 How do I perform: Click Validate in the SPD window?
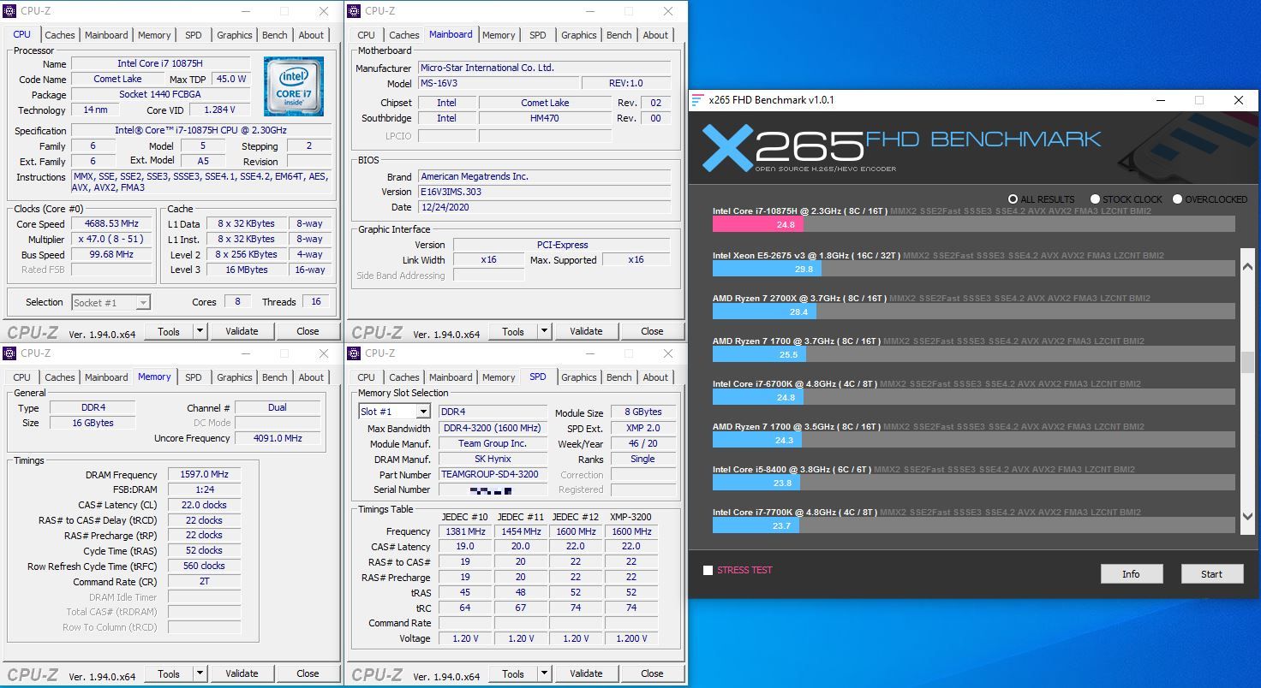[586, 673]
